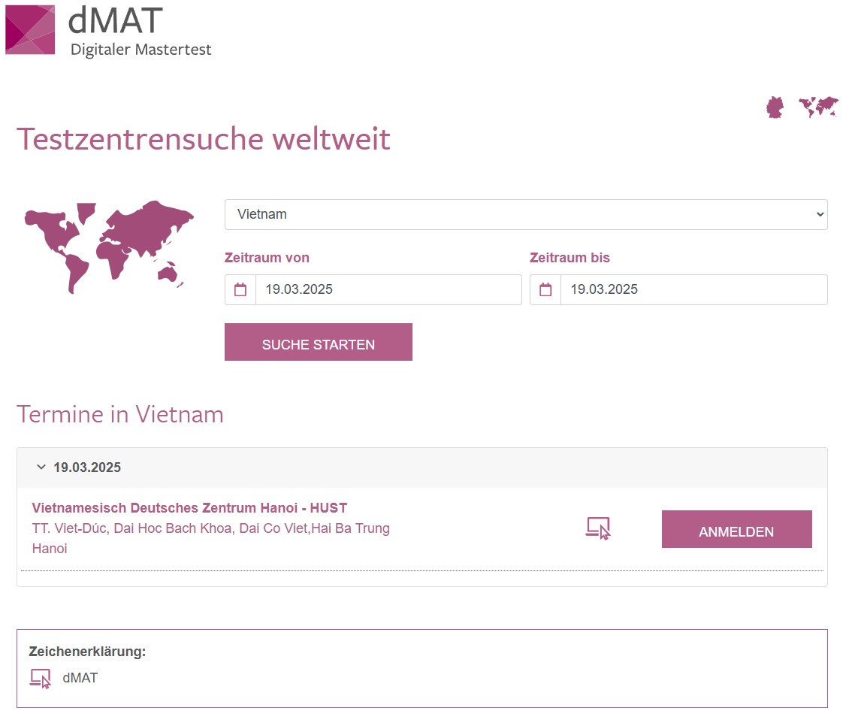Click the dMAT computer icon in Hanoi row
Viewport: 855px width, 717px height.
point(598,528)
